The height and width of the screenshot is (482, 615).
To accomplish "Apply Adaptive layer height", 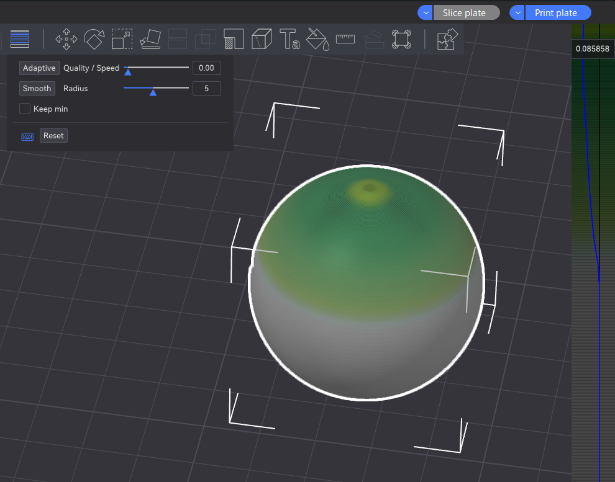I will pos(39,68).
